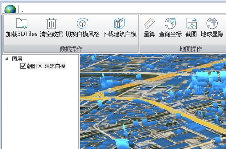Image resolution: width=226 pixels, height=149 pixels.
Task: Click the 数据操作 group label
Action: [71, 49]
